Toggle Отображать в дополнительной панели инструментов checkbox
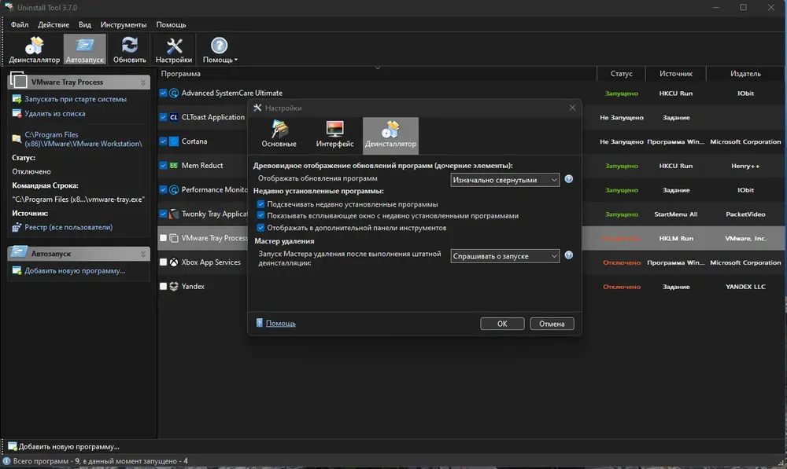The width and height of the screenshot is (787, 469). [260, 228]
